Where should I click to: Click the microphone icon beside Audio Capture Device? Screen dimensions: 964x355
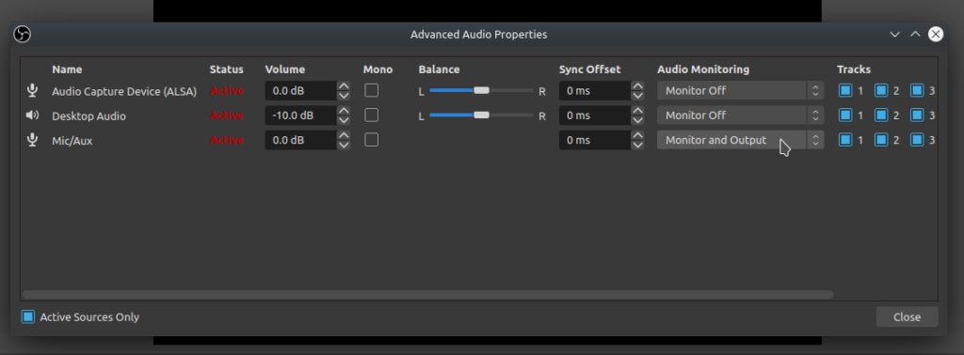coord(33,91)
